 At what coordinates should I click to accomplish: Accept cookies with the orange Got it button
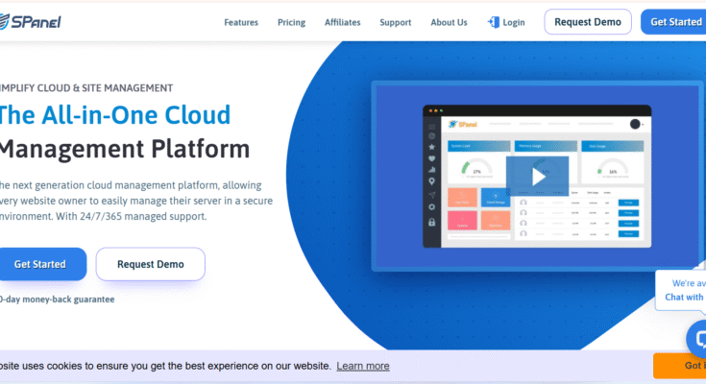point(682,366)
